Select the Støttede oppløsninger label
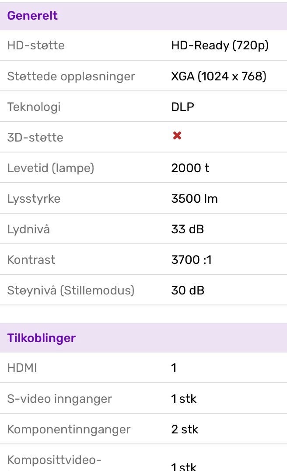The height and width of the screenshot is (471, 287). coord(71,76)
